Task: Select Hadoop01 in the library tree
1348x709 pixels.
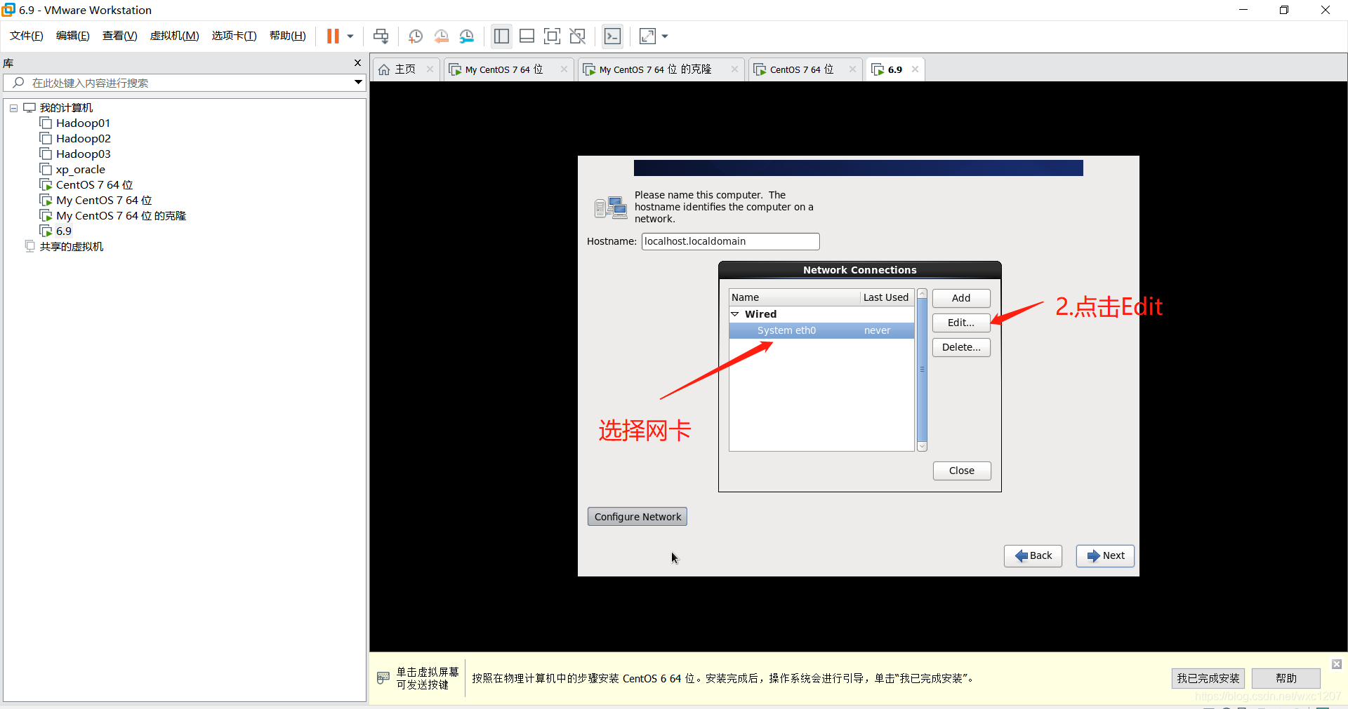Action: (83, 123)
